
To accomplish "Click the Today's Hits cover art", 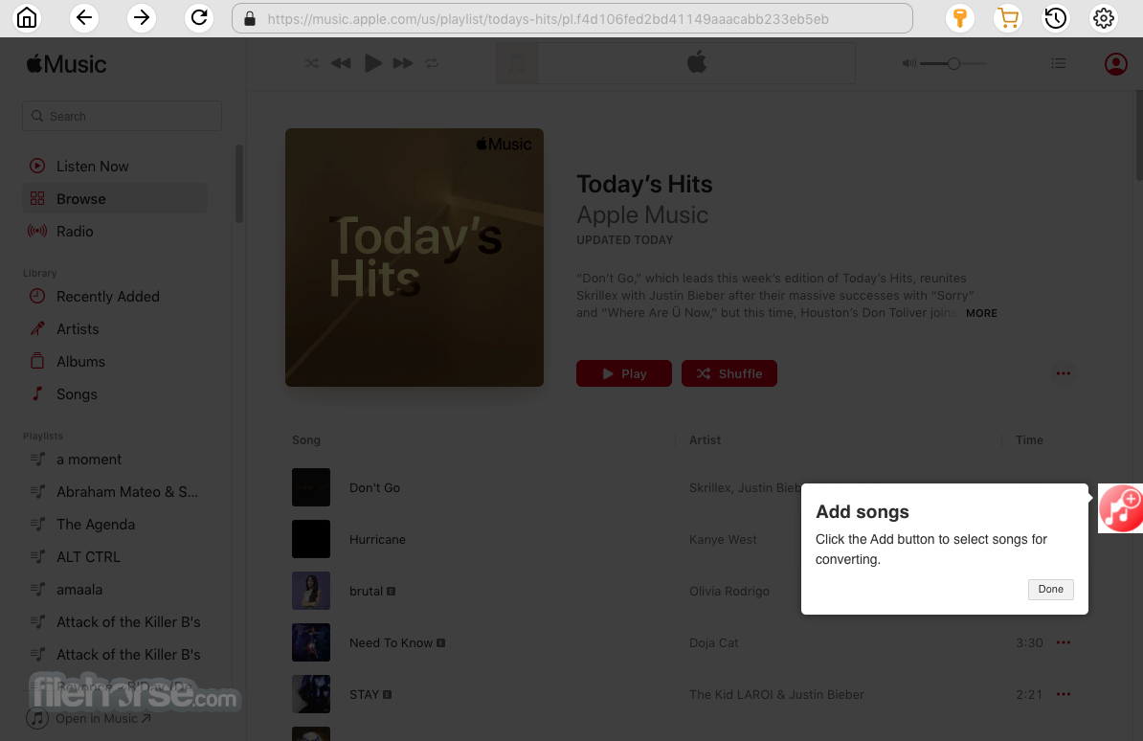I will pos(415,258).
